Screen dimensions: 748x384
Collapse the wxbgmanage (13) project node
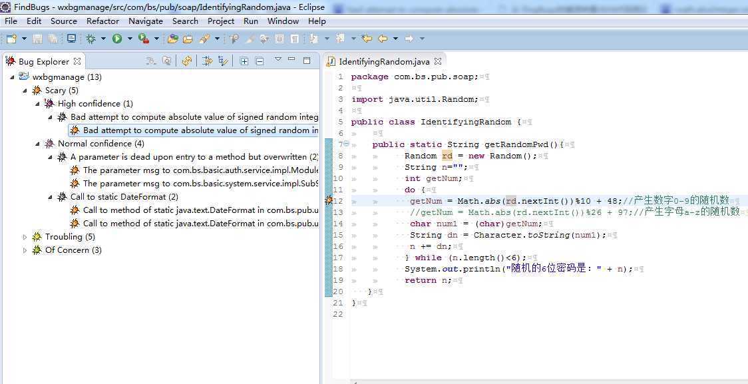pos(12,77)
